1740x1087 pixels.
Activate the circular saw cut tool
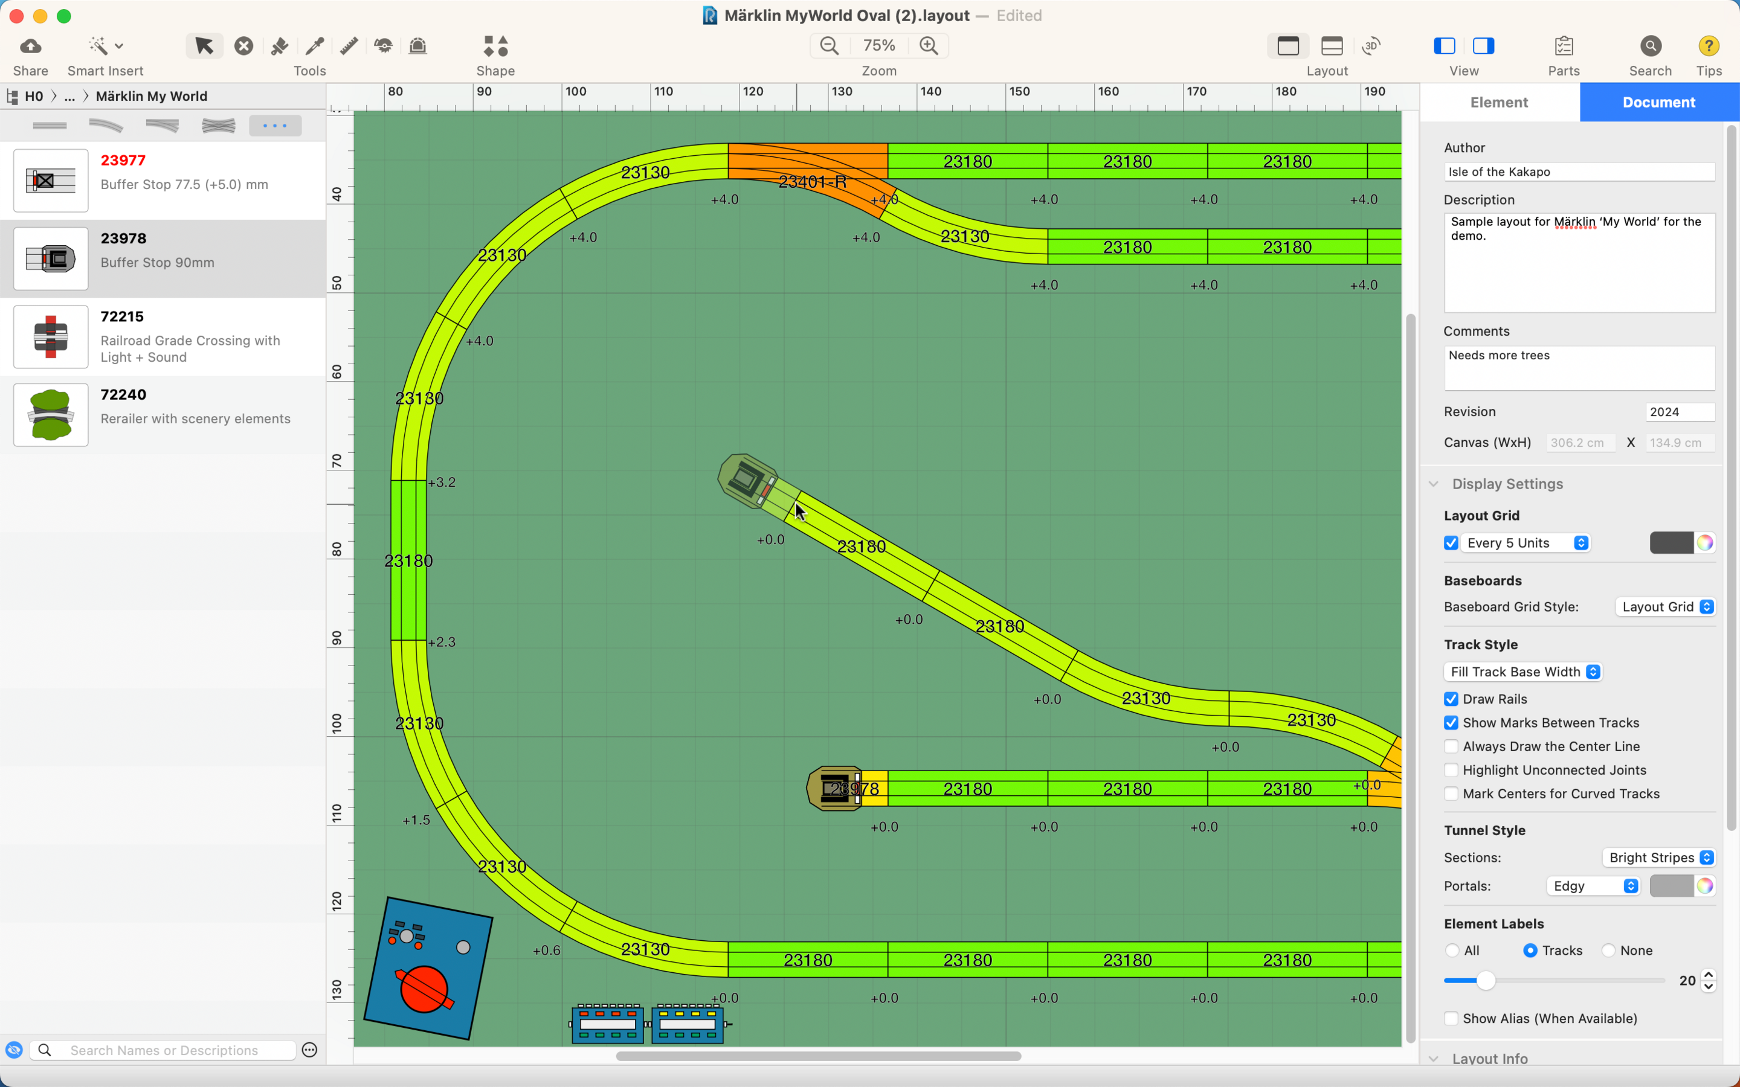[383, 46]
